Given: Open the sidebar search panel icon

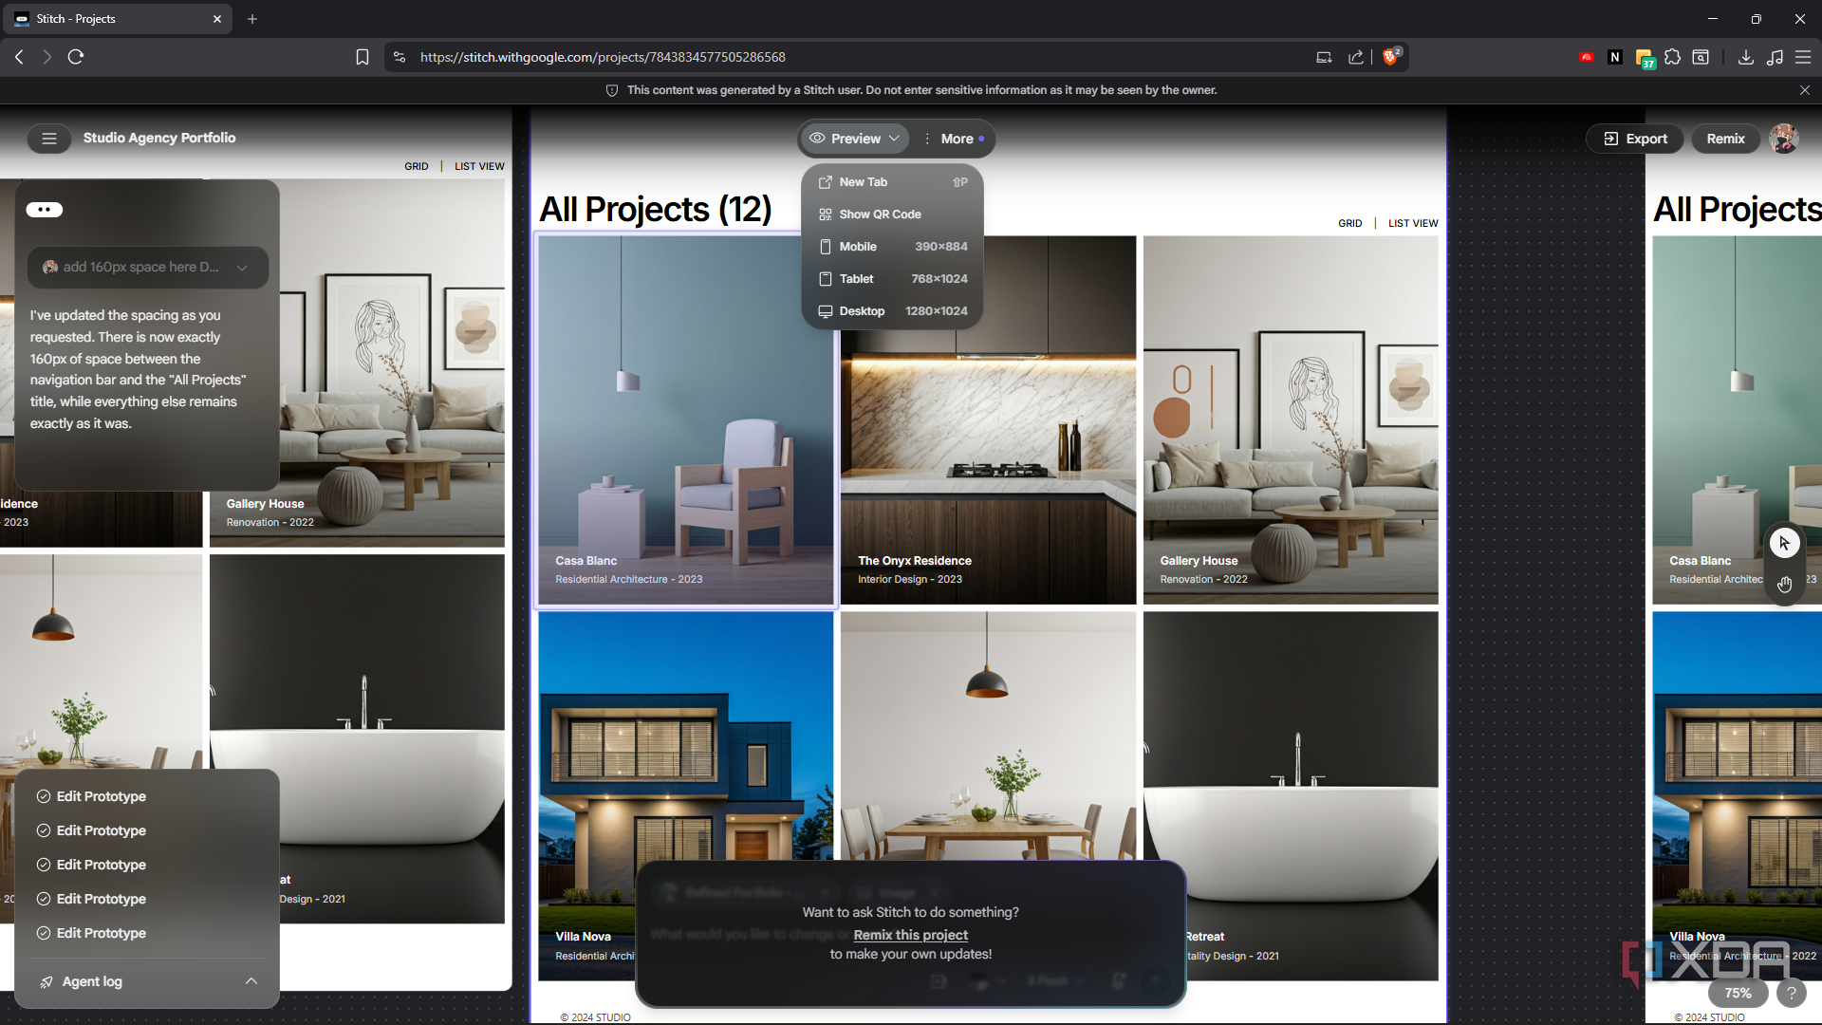Looking at the screenshot, I should pos(1701,57).
